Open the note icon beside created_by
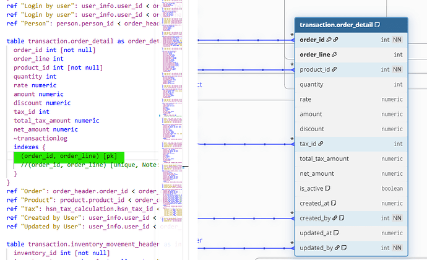 click(342, 218)
